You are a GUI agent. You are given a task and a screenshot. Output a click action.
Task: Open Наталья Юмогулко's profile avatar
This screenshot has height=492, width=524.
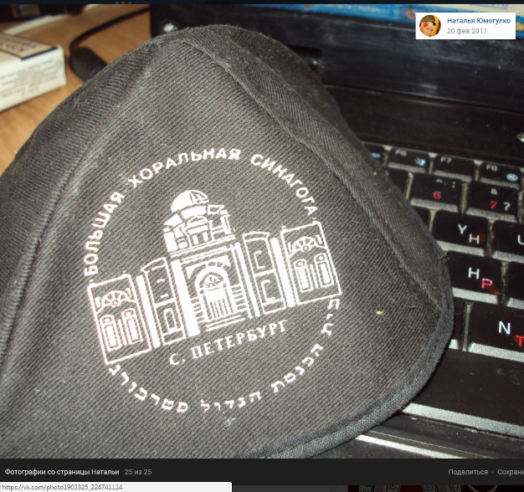click(x=429, y=26)
